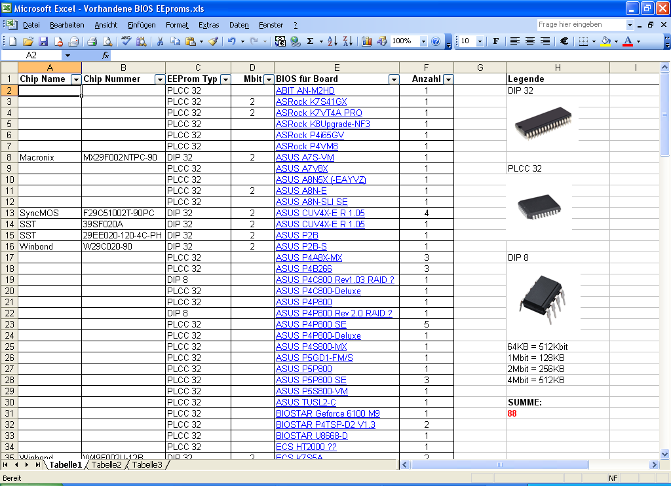Image resolution: width=671 pixels, height=486 pixels.
Task: Open the Extras menu
Action: coord(209,26)
